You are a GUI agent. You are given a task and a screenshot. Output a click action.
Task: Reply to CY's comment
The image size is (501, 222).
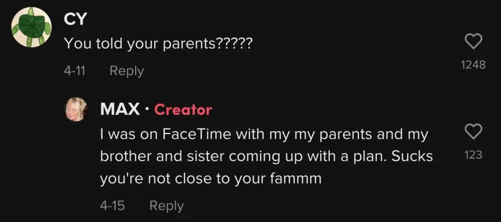tap(127, 71)
